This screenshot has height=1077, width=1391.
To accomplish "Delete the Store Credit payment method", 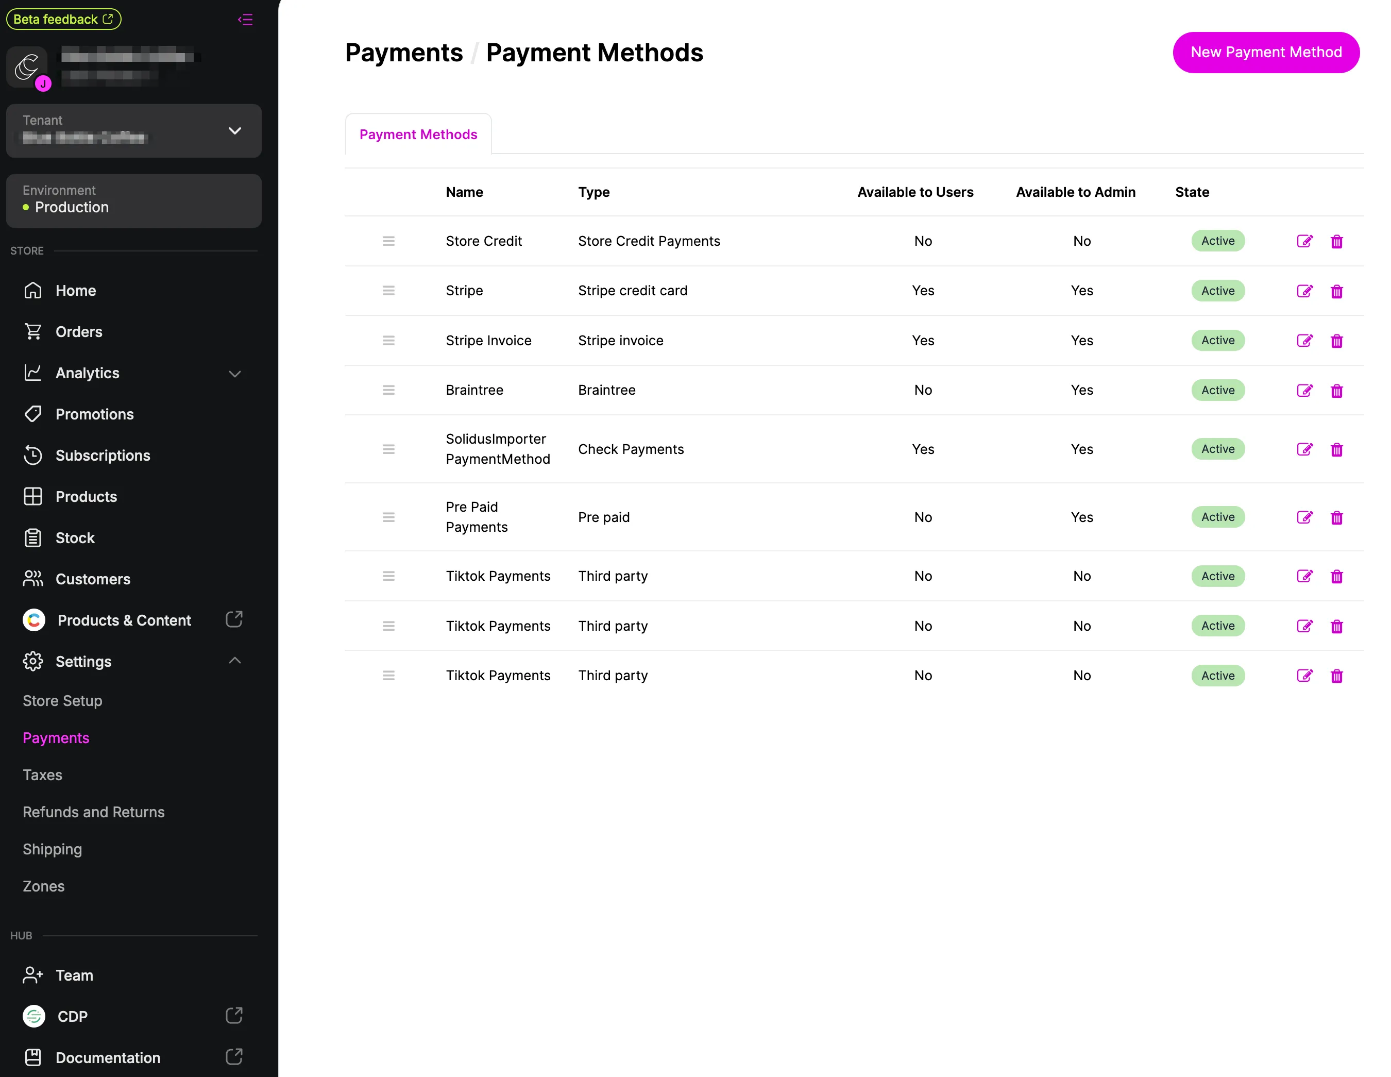I will click(x=1337, y=241).
